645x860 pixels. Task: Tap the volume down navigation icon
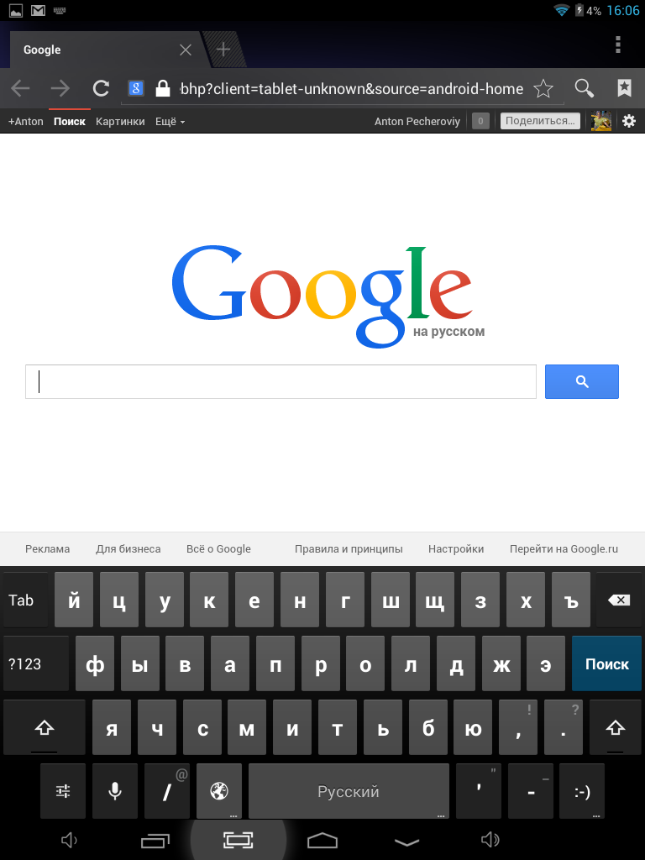pyautogui.click(x=69, y=840)
